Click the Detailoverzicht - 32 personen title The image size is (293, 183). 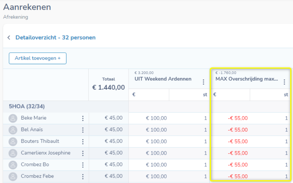[55, 38]
